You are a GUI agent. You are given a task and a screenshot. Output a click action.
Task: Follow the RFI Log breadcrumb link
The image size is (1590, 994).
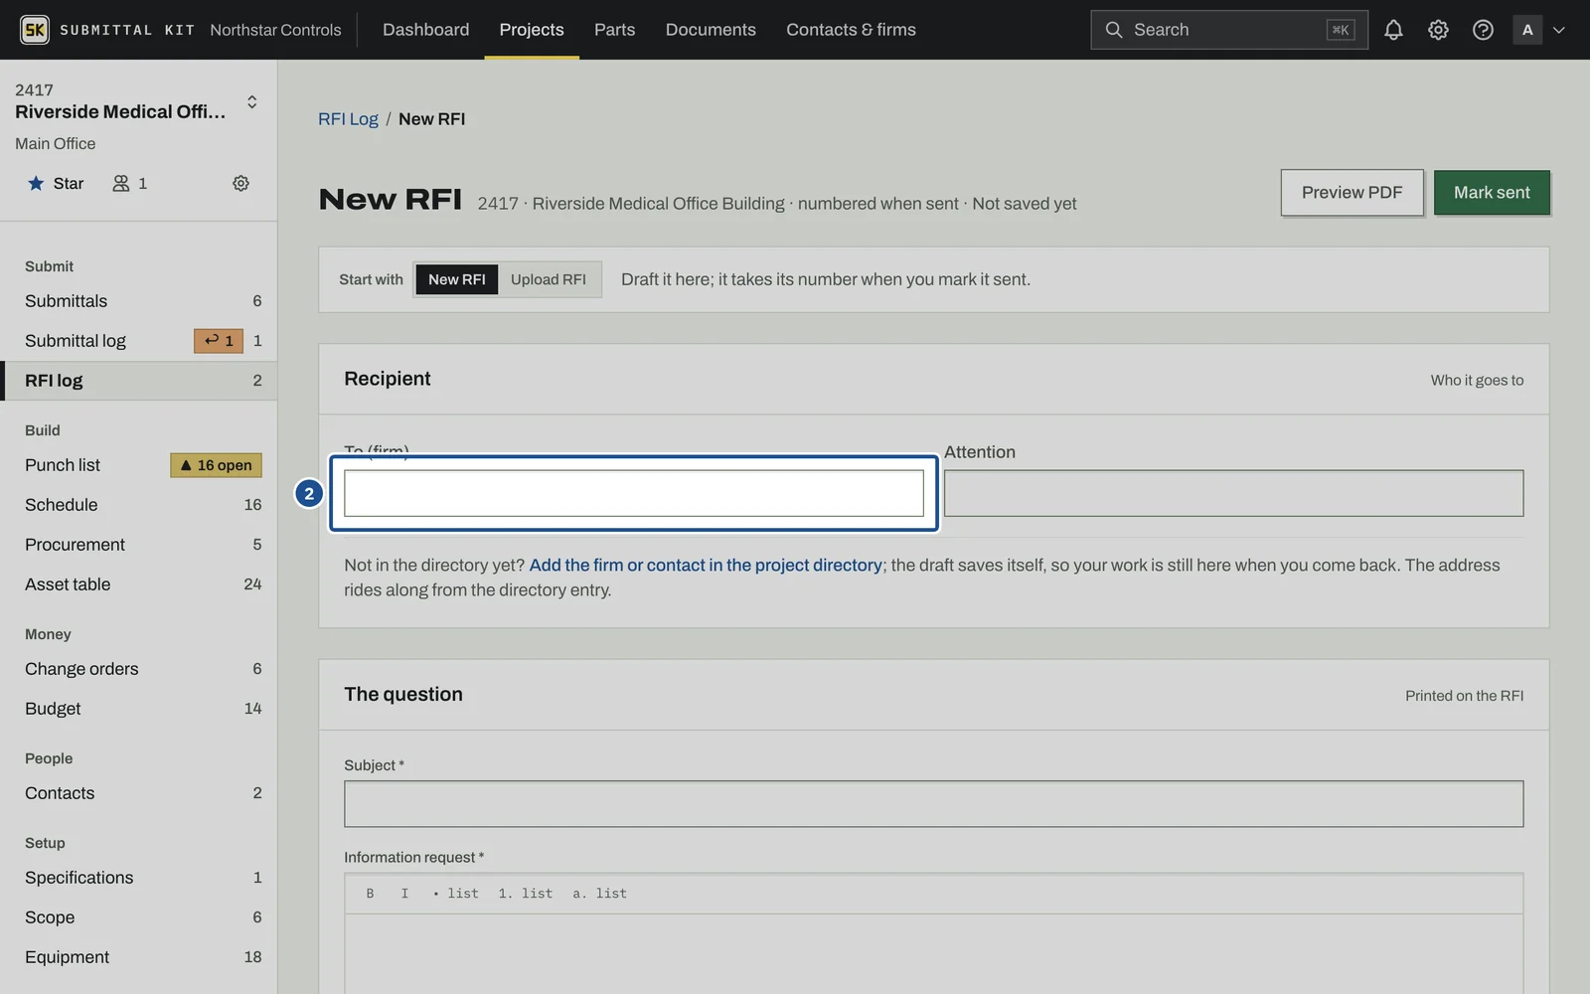tap(348, 119)
